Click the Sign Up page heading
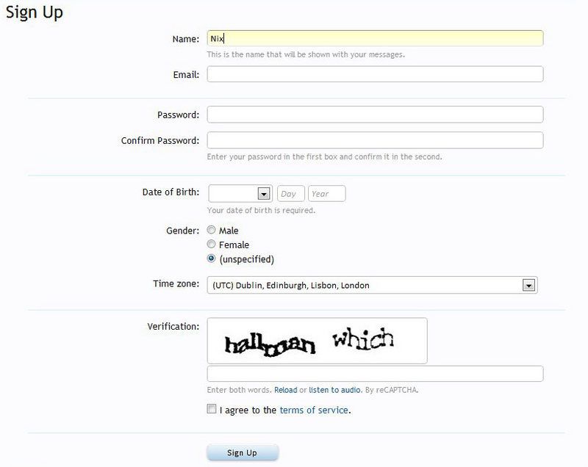Viewport: 588px width, 467px height. (34, 12)
